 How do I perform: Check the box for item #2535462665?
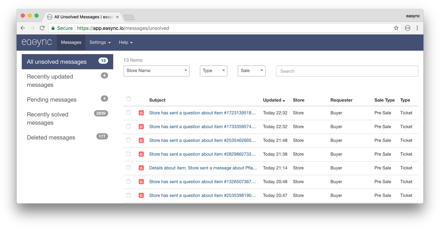click(x=128, y=140)
